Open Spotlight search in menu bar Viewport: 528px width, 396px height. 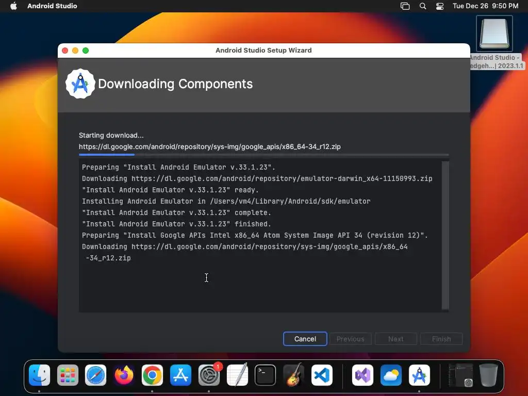(423, 6)
